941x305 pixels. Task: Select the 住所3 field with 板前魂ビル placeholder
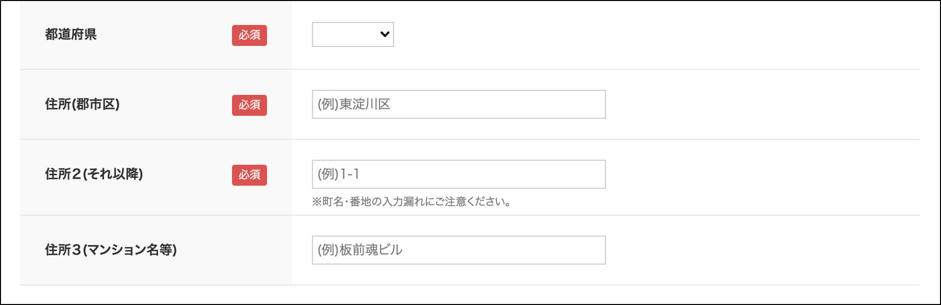point(458,250)
